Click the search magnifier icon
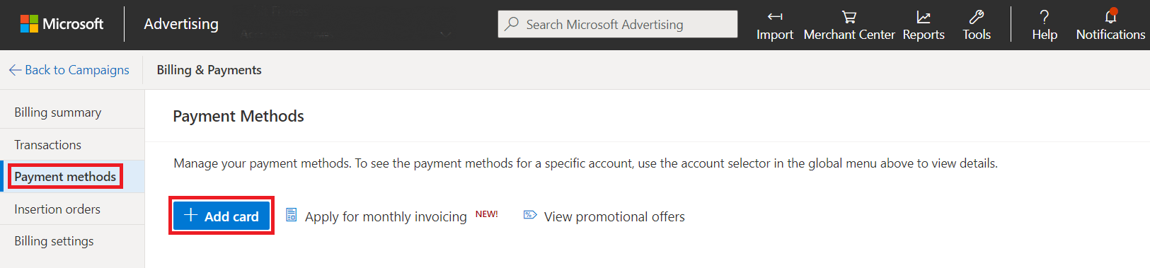The image size is (1150, 268). click(512, 24)
